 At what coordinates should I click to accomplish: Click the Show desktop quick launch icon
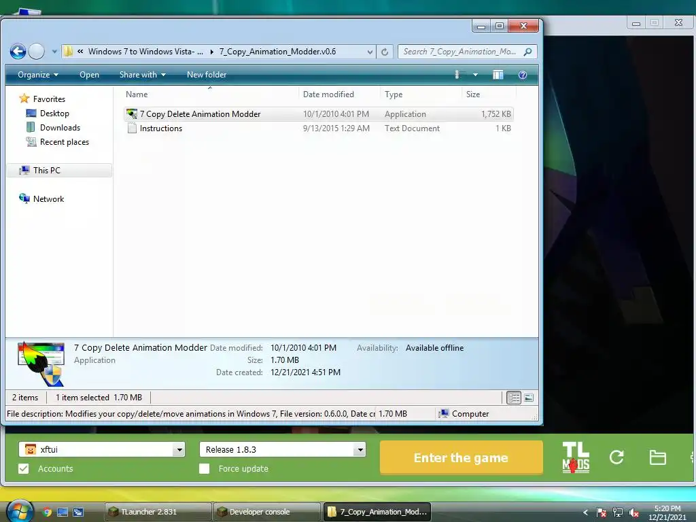click(63, 512)
